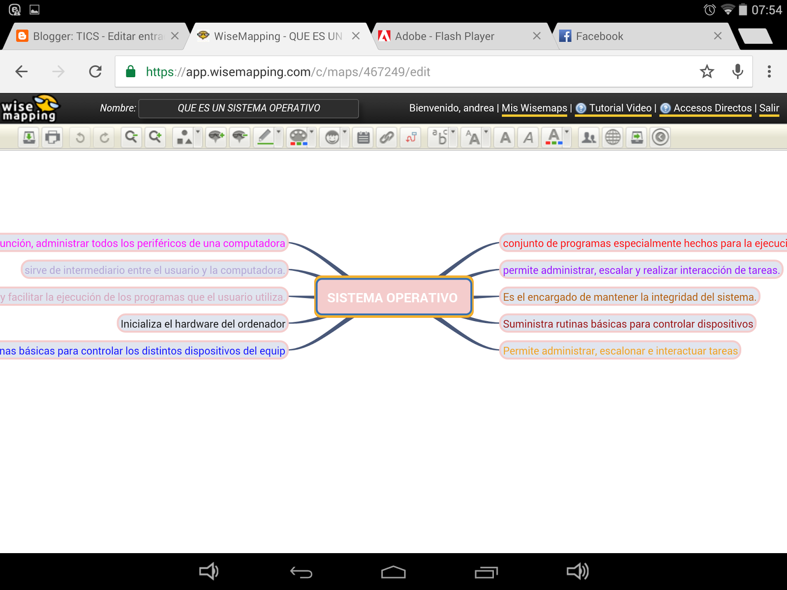Expand the font size dropdown arrow

coord(485,131)
